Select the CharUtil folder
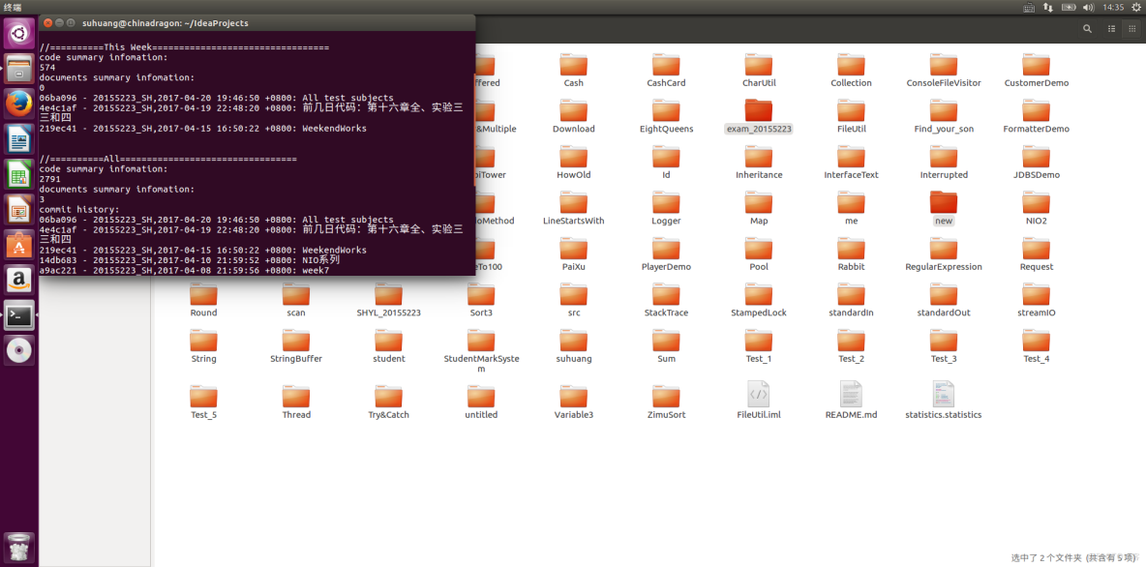Image resolution: width=1146 pixels, height=567 pixels. (x=759, y=71)
